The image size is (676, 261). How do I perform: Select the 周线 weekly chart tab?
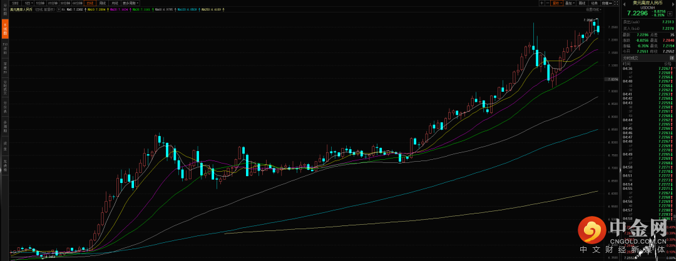(102, 3)
